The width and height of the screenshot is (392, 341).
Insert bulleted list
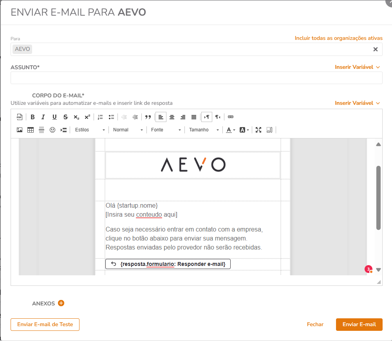tap(111, 117)
